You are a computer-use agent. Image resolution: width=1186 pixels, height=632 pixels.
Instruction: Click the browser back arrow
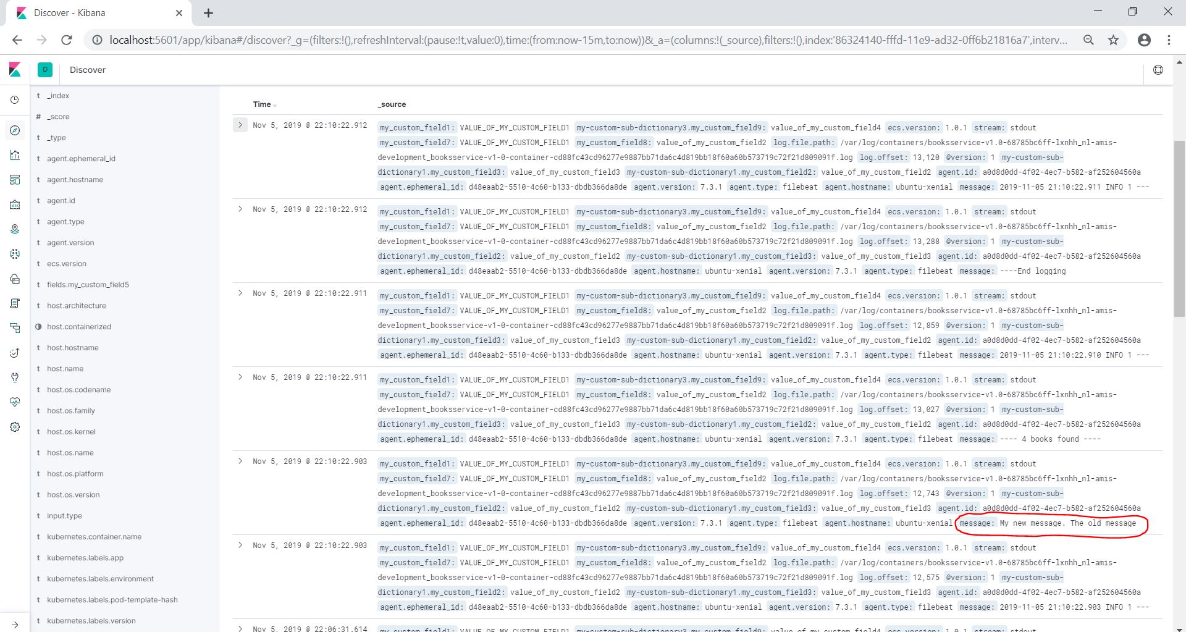pyautogui.click(x=17, y=40)
